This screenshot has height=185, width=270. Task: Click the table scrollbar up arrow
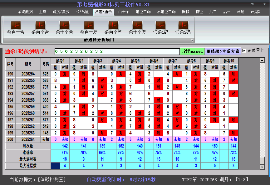coord(262,60)
